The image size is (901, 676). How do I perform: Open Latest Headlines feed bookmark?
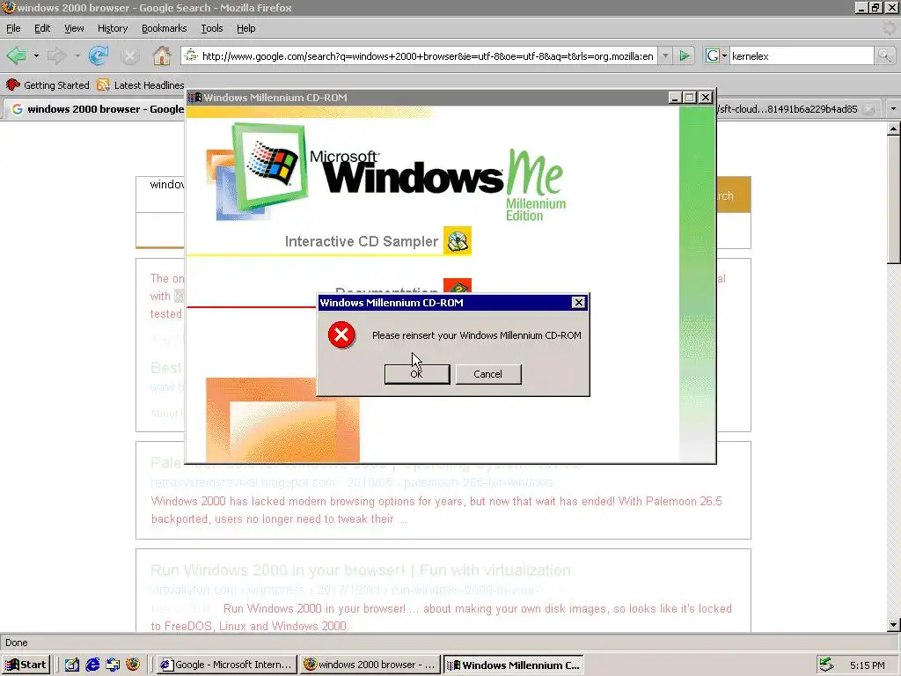click(x=141, y=85)
